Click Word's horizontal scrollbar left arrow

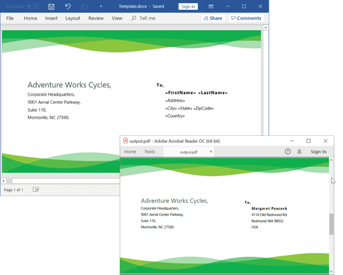[x=4, y=180]
